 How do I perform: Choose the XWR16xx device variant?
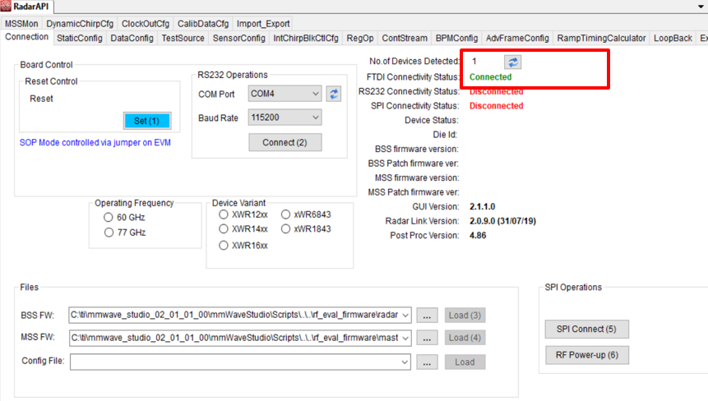[224, 246]
